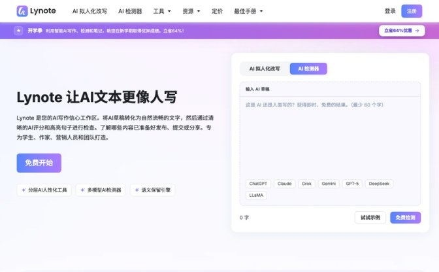Click the 开学季 banner label
The height and width of the screenshot is (272, 439).
(35, 31)
